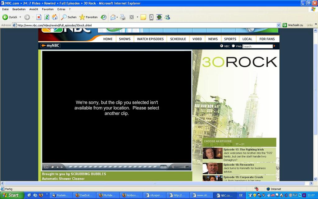
Task: Click the yellow note toolbar icon
Action: pos(143,17)
